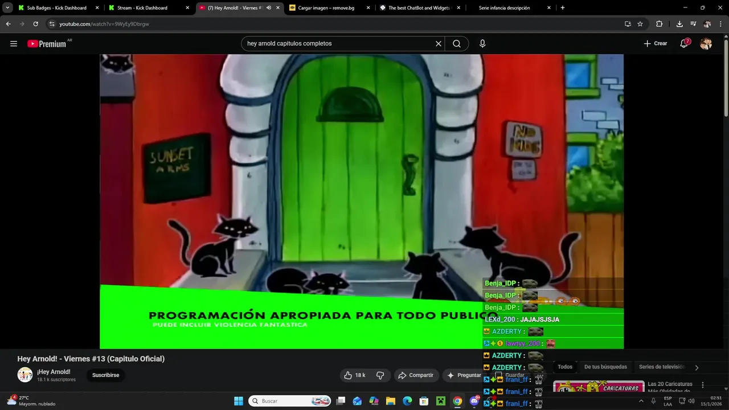Viewport: 729px width, 410px height.
Task: Open language selector ESP LAA
Action: click(x=667, y=401)
